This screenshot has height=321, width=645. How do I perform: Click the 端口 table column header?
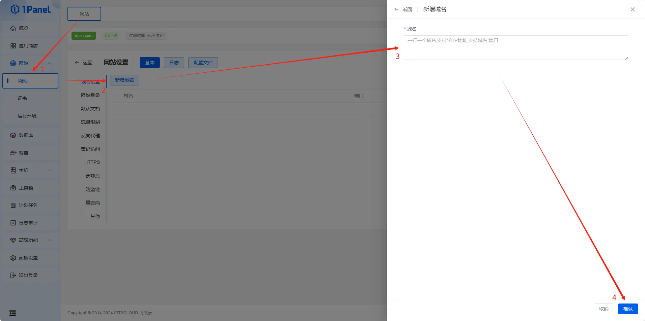click(x=359, y=96)
